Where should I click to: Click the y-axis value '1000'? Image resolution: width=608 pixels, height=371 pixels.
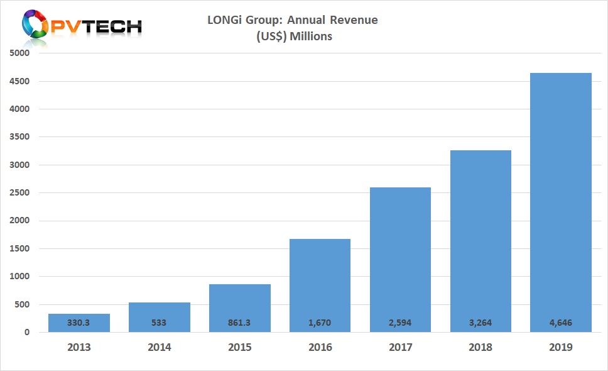pos(19,276)
